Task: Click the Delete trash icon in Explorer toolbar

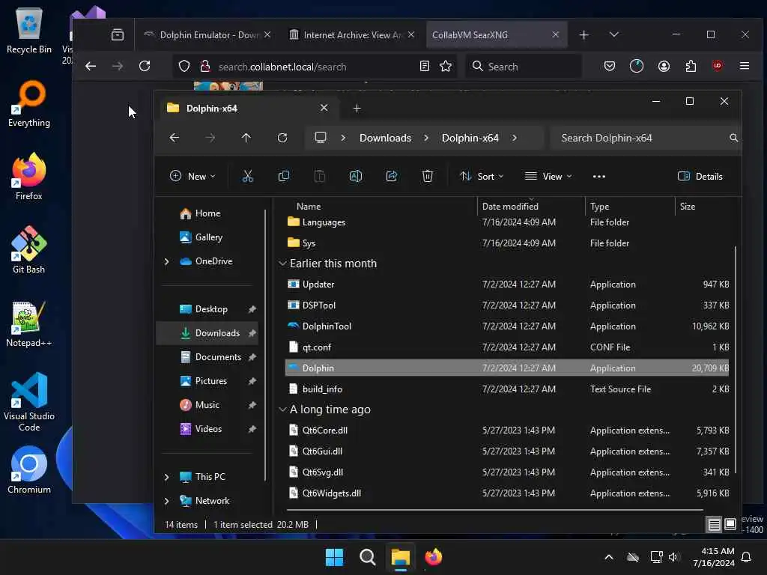Action: click(428, 177)
